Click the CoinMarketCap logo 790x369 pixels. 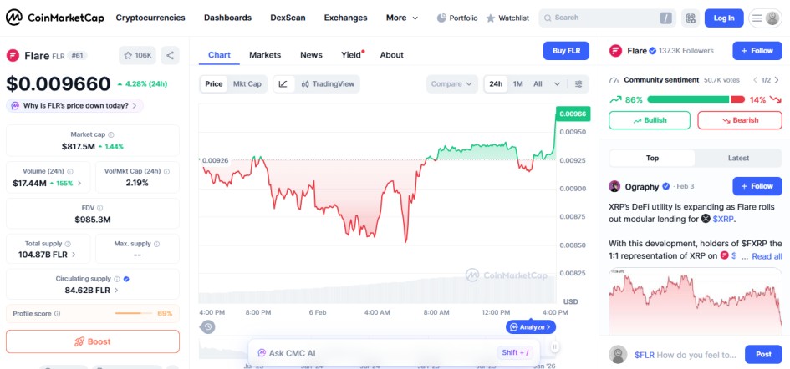55,18
